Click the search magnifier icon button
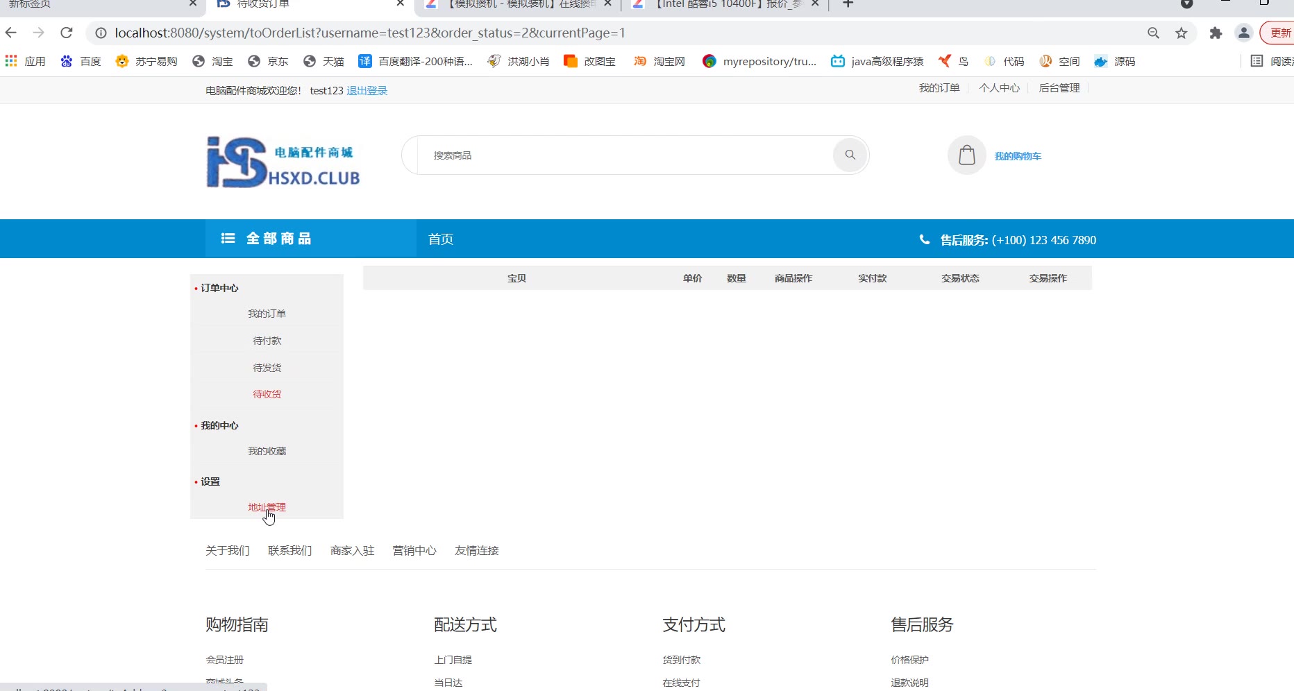This screenshot has height=691, width=1294. coord(850,155)
